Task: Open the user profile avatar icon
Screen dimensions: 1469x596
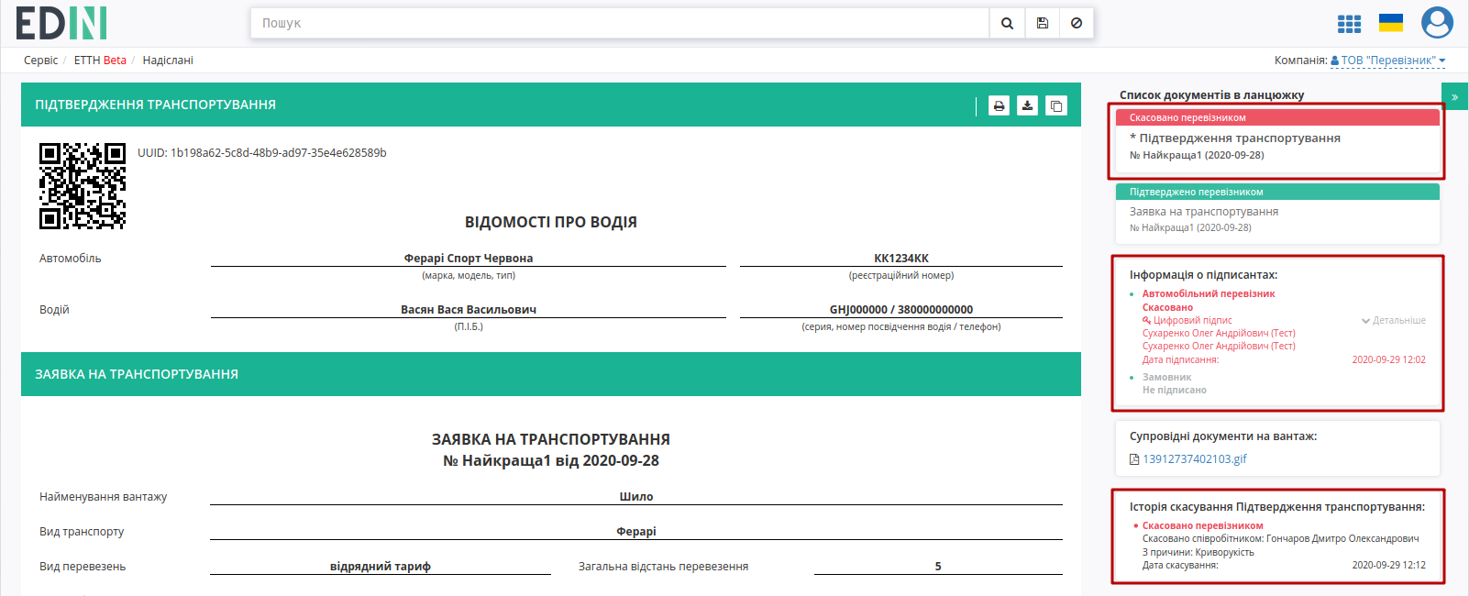Action: point(1437,23)
